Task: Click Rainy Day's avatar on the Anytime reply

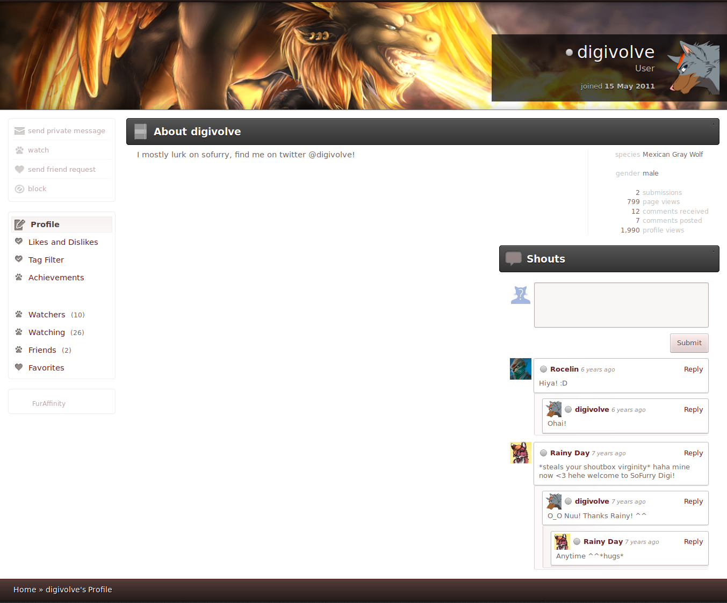Action: [x=563, y=542]
